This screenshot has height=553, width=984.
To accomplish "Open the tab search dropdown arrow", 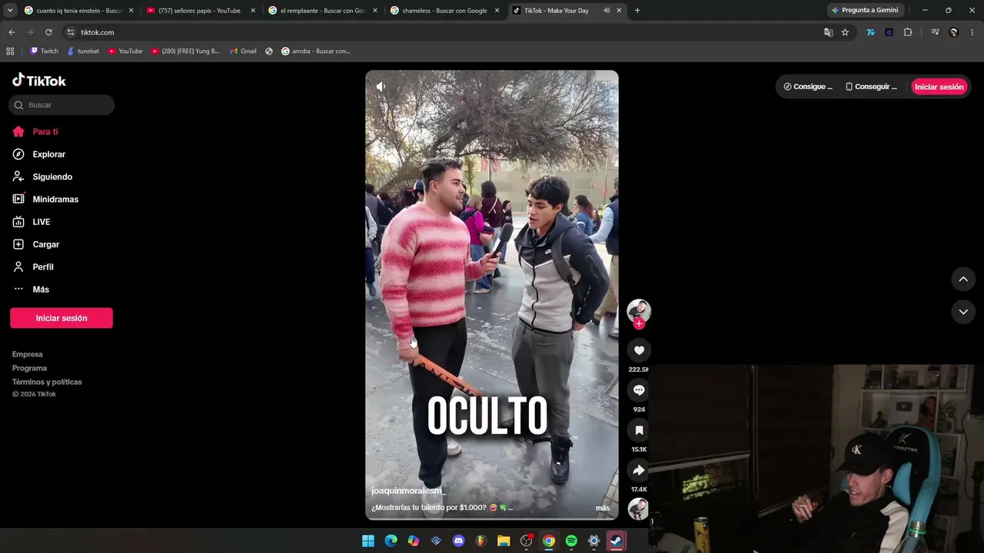I will [10, 11].
